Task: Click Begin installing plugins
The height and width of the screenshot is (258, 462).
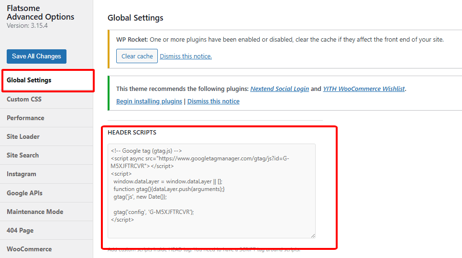Action: tap(149, 101)
